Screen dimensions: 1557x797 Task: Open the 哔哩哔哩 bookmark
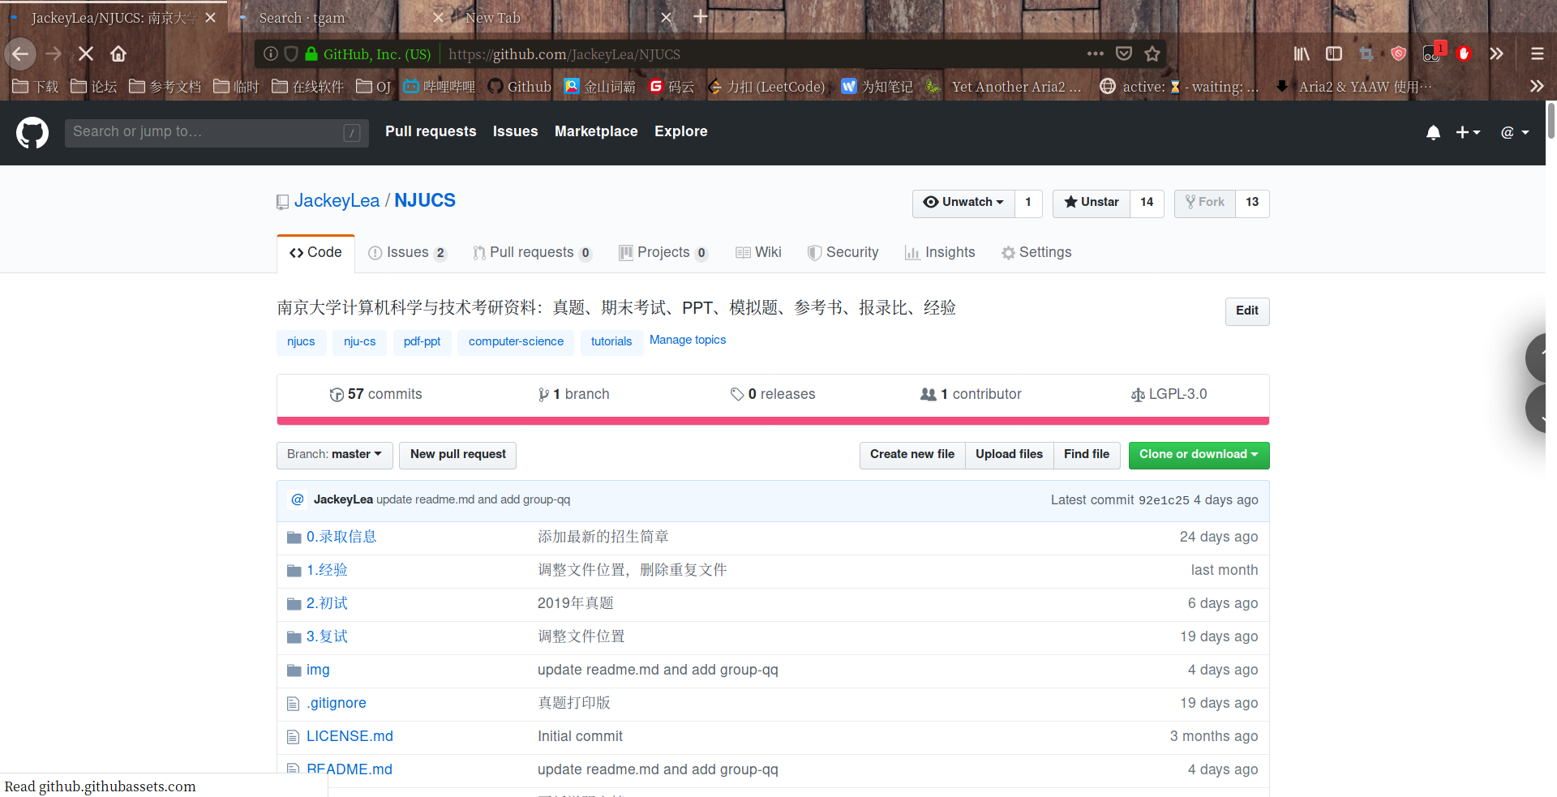pos(439,86)
